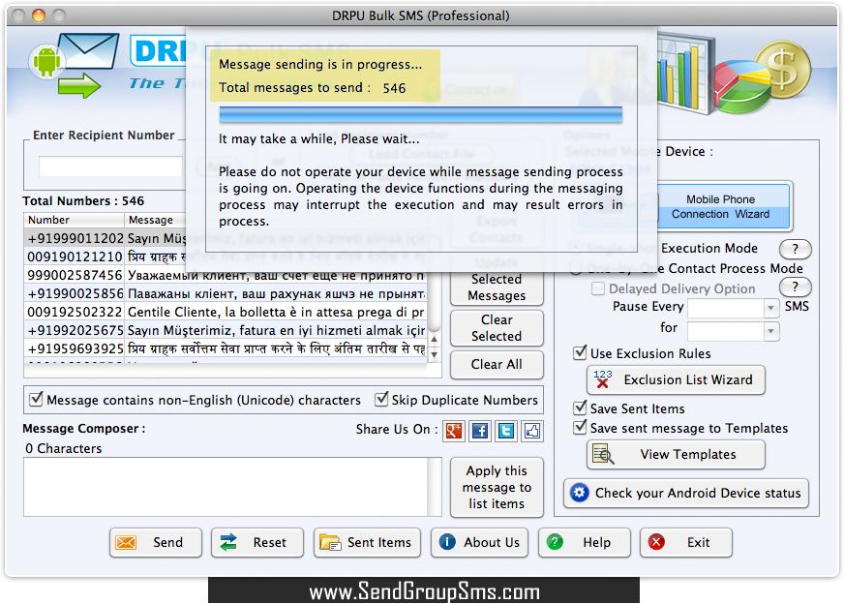This screenshot has width=844, height=604.
Task: Click the Reset arrows icon
Action: [228, 542]
